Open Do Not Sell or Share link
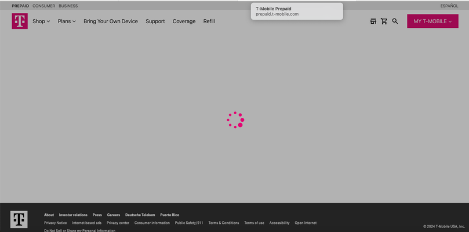Viewport: 469px width, 232px height. tap(80, 230)
